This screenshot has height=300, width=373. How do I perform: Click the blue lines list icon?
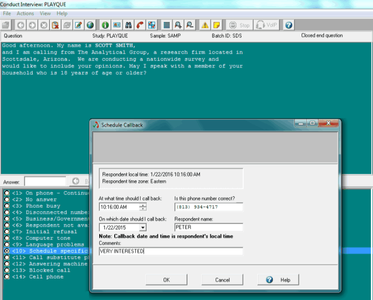click(167, 25)
